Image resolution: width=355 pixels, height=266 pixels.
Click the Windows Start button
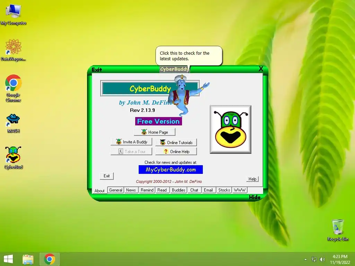(8, 259)
